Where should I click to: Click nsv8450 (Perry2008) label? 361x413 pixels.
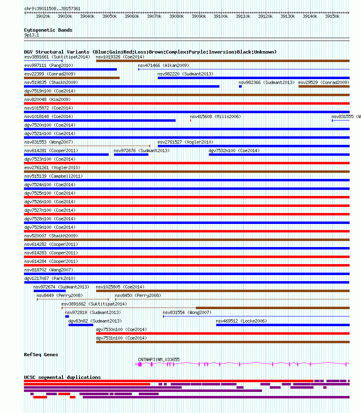click(138, 295)
